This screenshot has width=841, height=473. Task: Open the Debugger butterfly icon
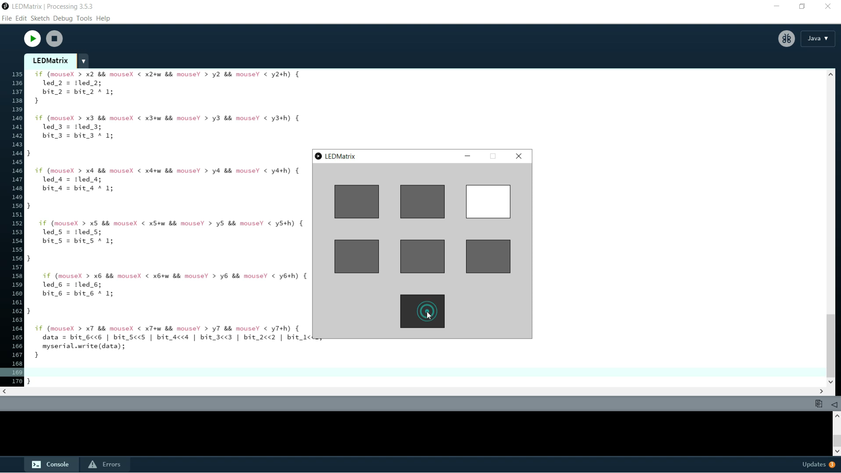pyautogui.click(x=786, y=39)
